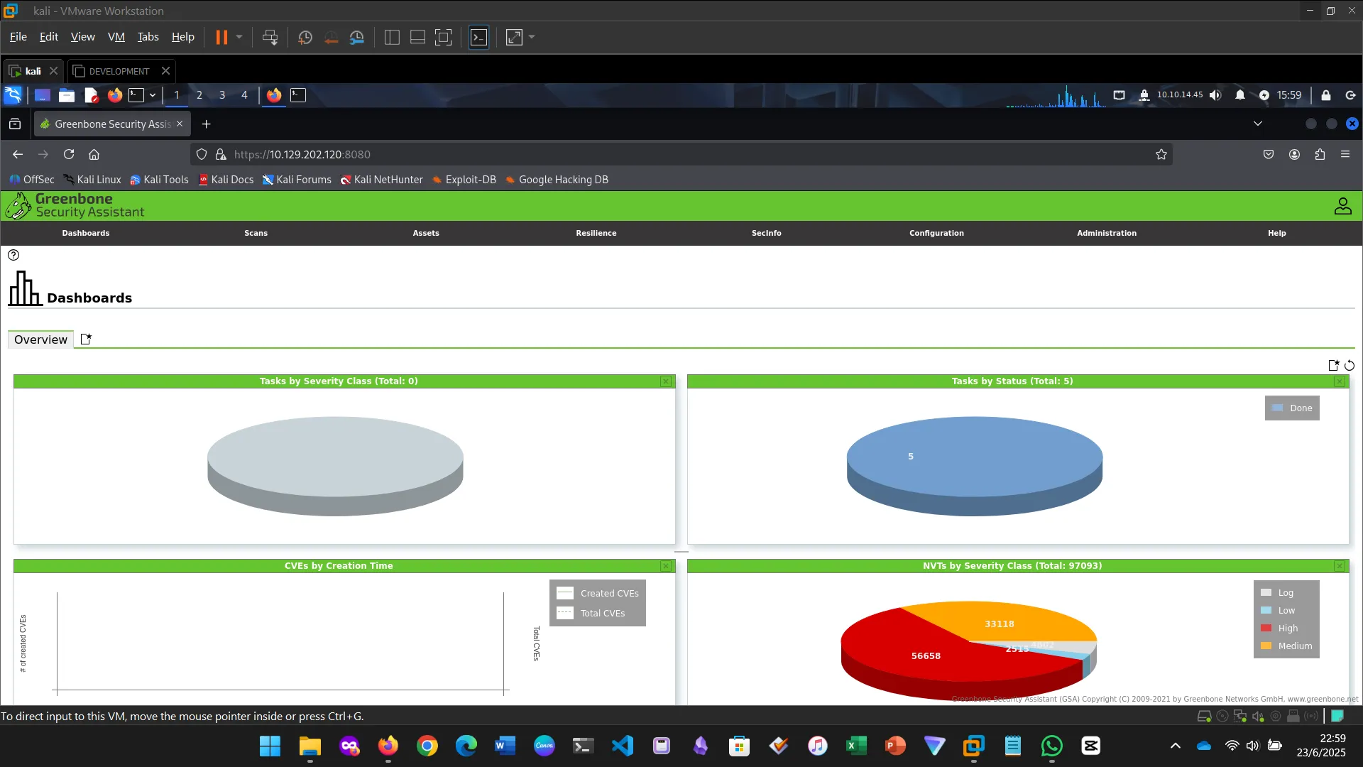Expand the Windows system tray hidden icons
The image size is (1363, 767).
1176,746
